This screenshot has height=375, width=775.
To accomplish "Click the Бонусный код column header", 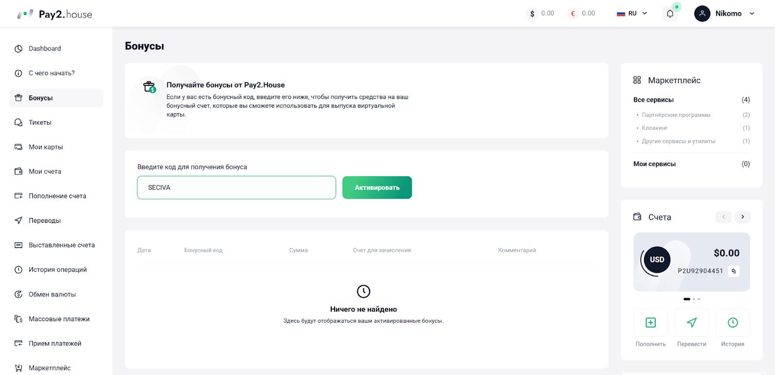I will [x=203, y=250].
